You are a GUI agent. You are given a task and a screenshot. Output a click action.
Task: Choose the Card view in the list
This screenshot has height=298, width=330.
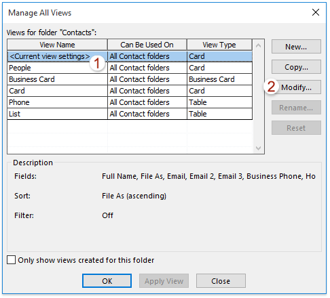point(130,91)
